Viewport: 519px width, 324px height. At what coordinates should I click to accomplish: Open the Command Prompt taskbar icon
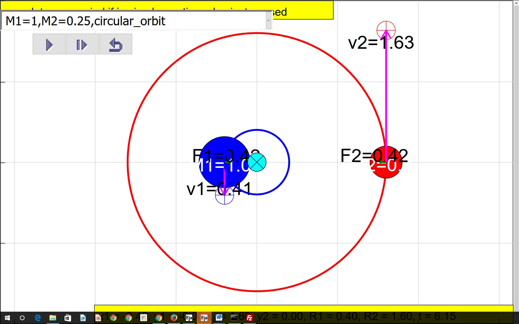234,318
